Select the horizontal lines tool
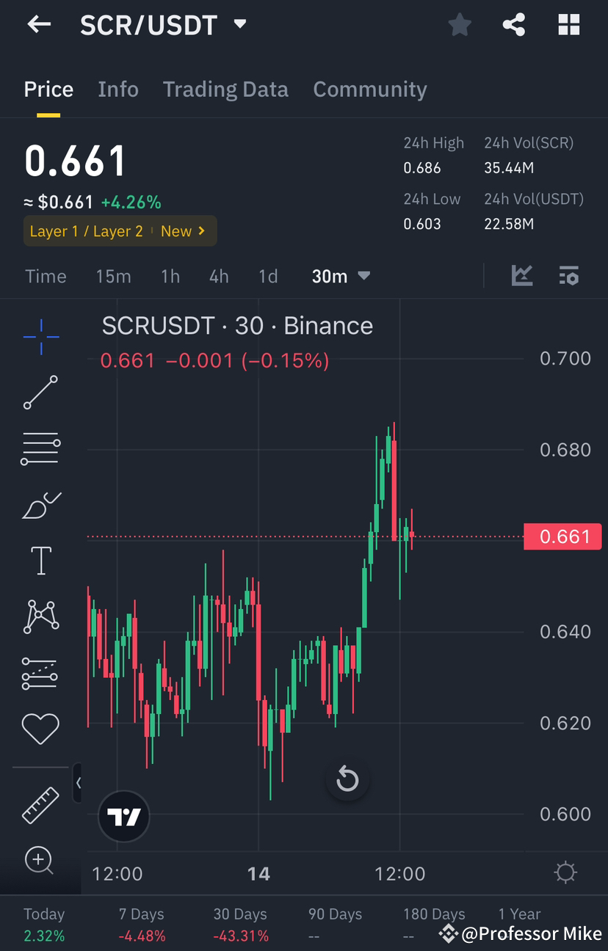Image resolution: width=608 pixels, height=951 pixels. coord(40,448)
